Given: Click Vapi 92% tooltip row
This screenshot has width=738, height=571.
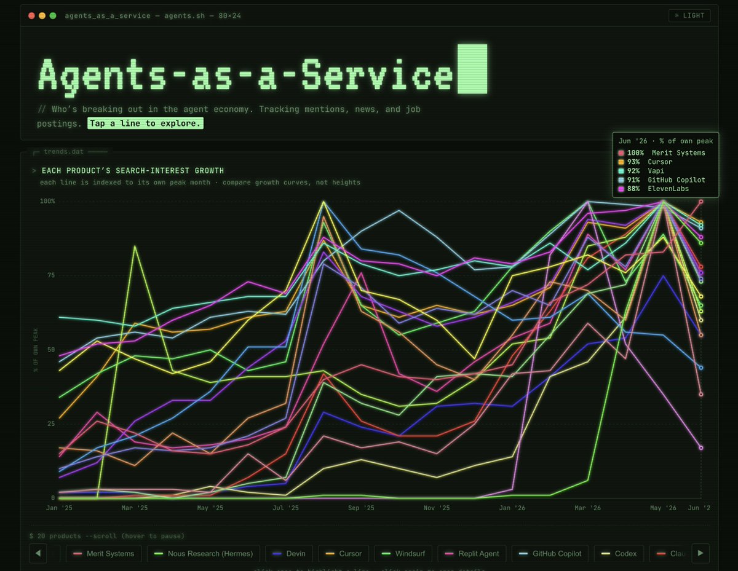Looking at the screenshot, I should pos(665,171).
